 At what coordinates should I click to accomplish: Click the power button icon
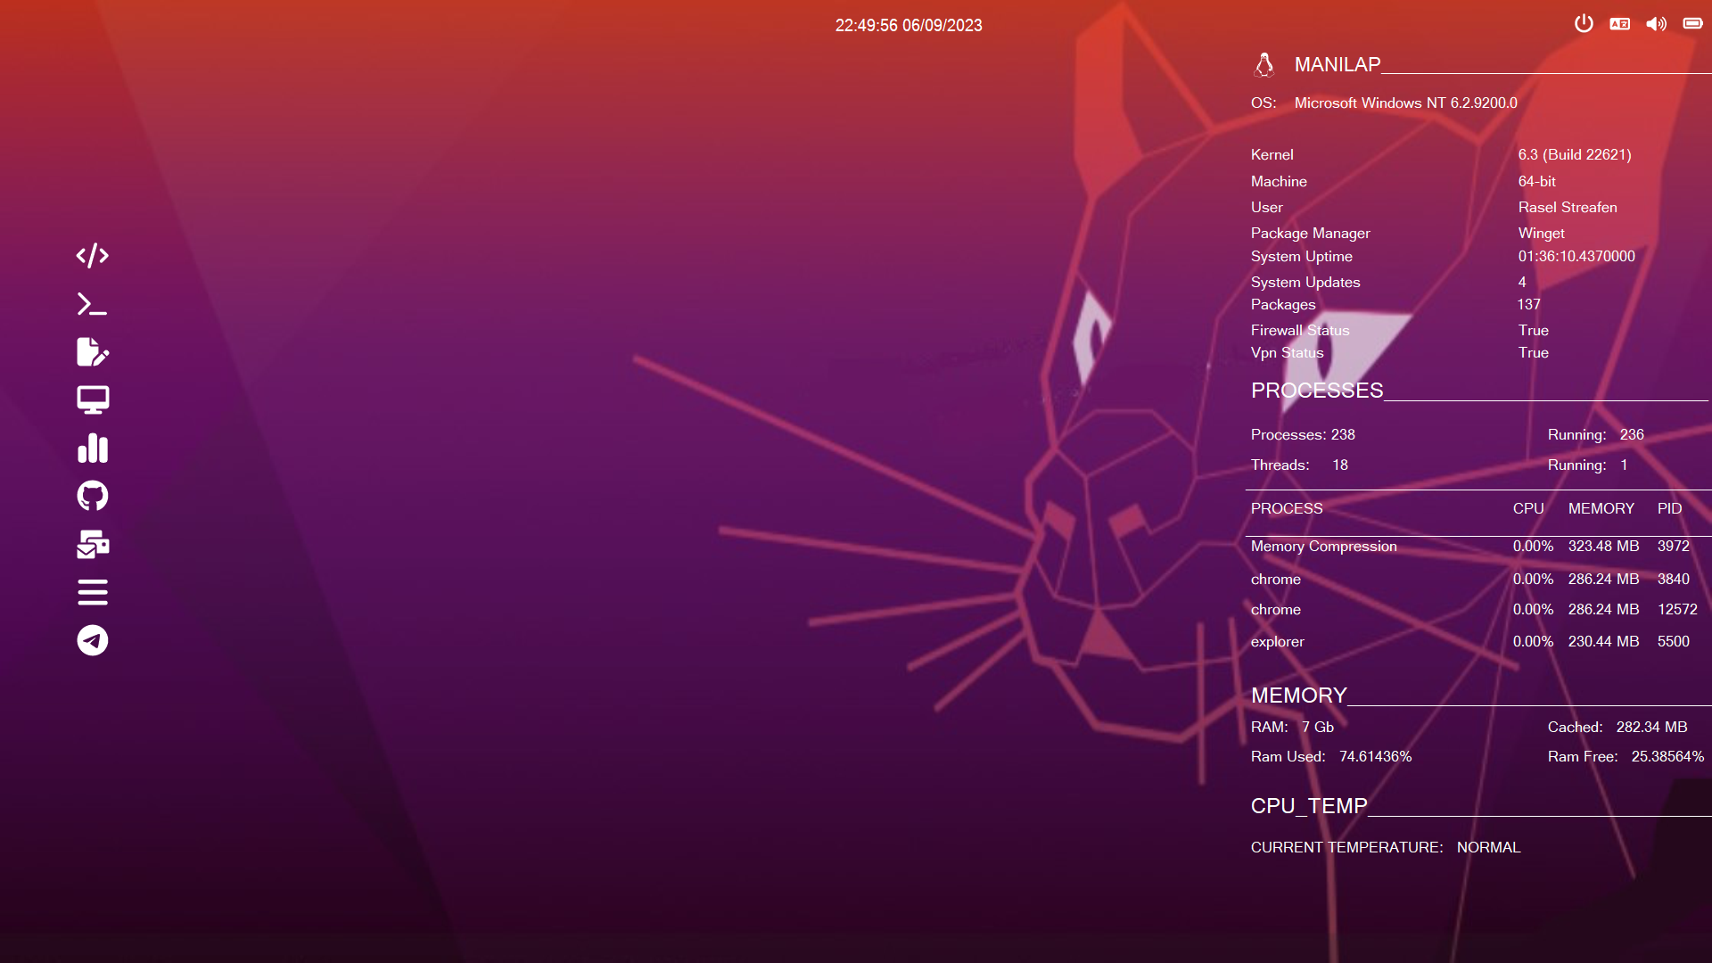1584,24
